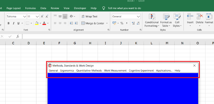This screenshot has width=214, height=104.
Task: Apply Accounting Number Format
Action: coord(114,23)
